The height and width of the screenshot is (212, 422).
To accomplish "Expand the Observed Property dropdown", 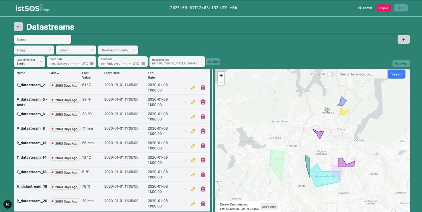I will coord(118,50).
